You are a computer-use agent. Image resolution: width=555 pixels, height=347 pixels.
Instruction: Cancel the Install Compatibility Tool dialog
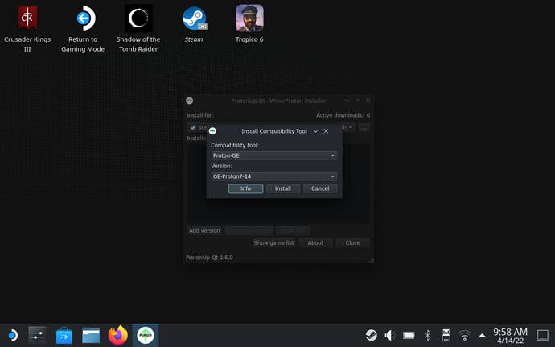click(320, 188)
